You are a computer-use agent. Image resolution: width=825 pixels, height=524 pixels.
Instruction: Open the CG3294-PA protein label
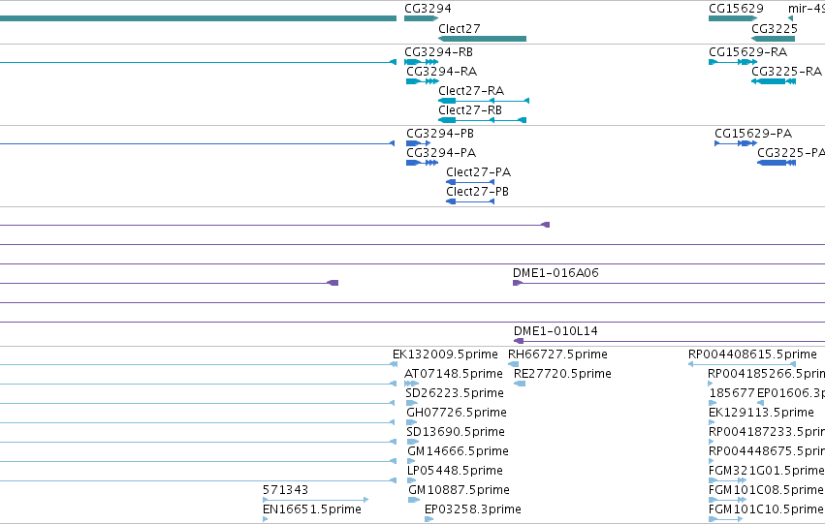[441, 153]
